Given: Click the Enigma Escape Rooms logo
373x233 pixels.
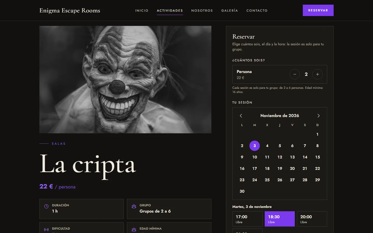Looking at the screenshot, I should 70,10.
